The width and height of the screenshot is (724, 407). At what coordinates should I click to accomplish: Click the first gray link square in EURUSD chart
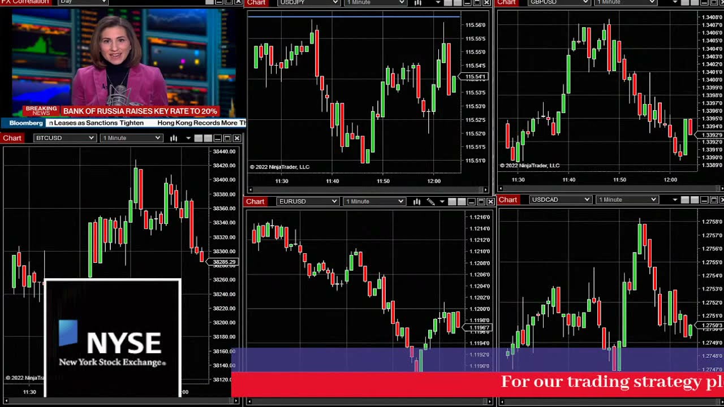click(x=452, y=202)
